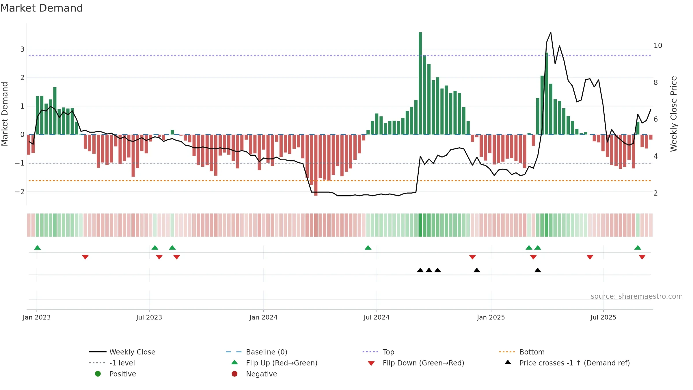The image size is (693, 390).
Task: Click the tallest green demand bar above 3
Action: [x=420, y=83]
